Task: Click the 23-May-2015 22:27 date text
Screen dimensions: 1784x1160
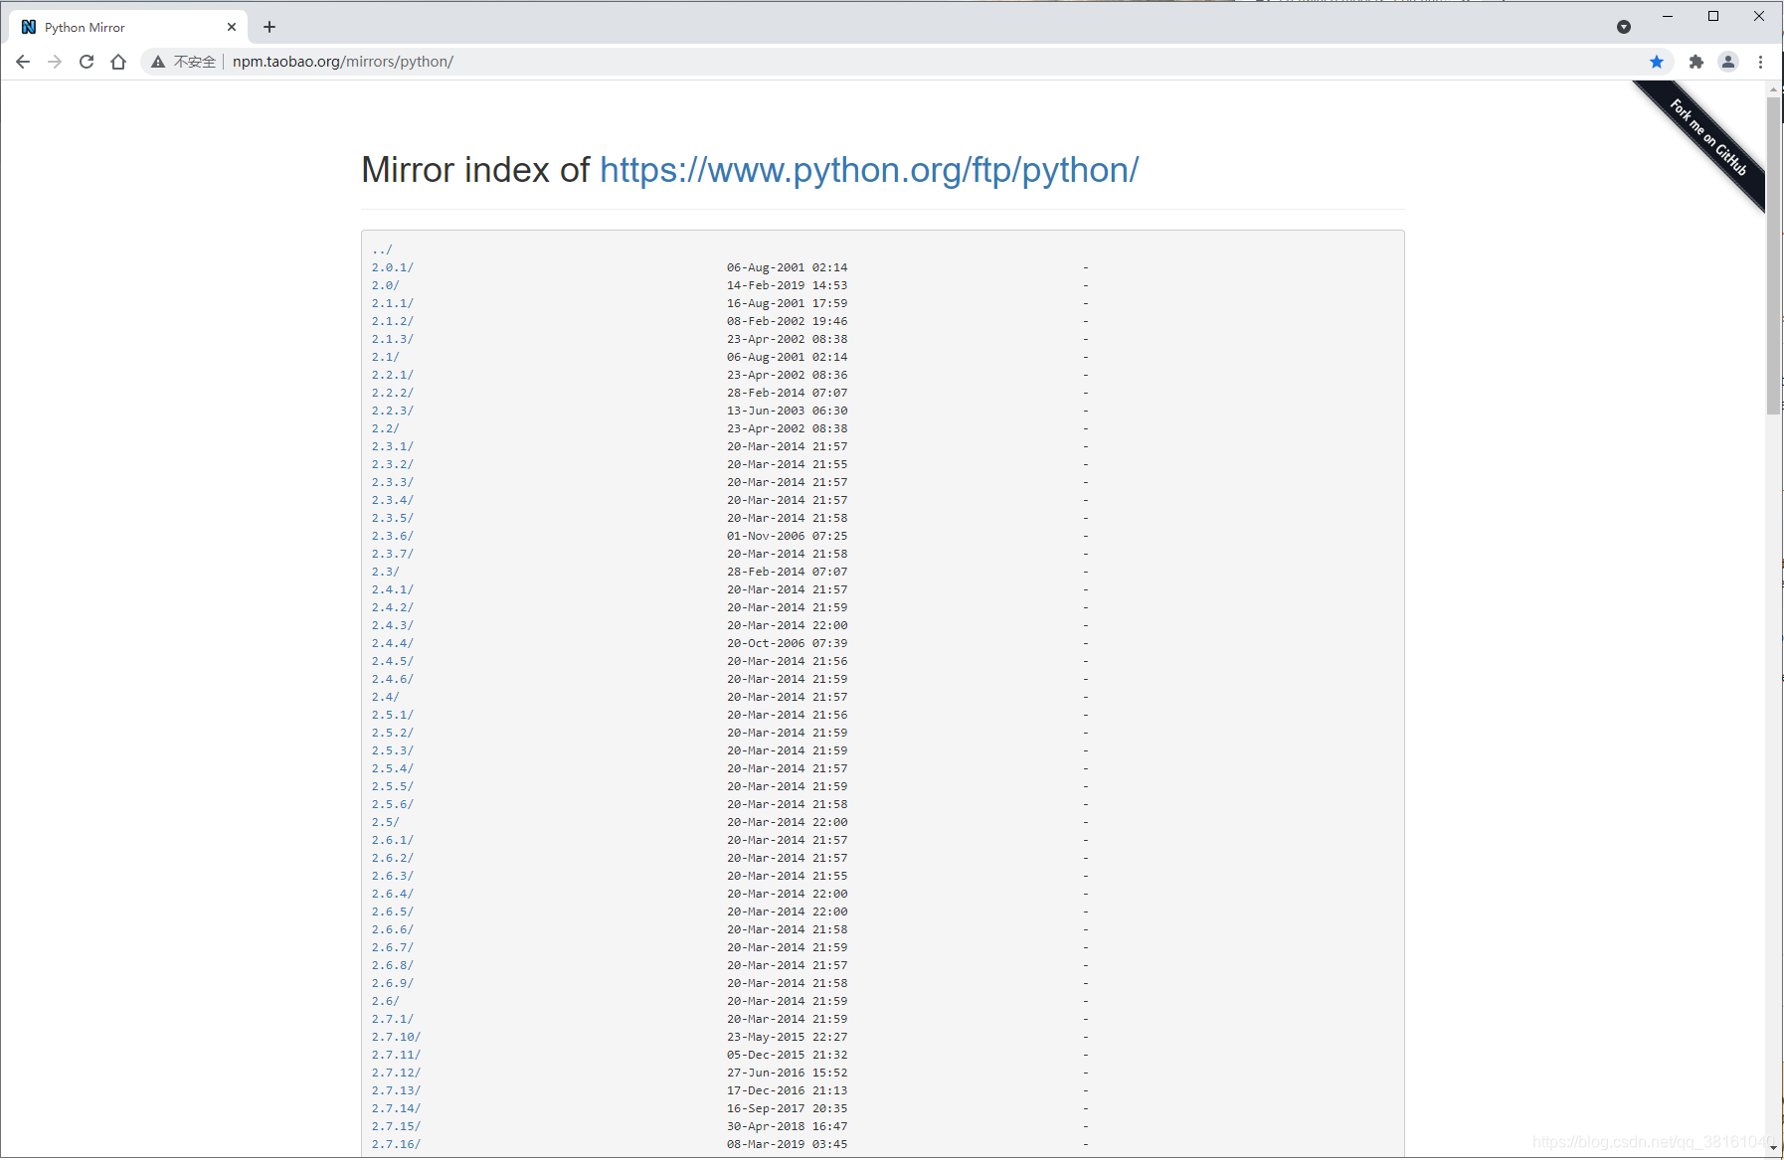Action: coord(788,1037)
